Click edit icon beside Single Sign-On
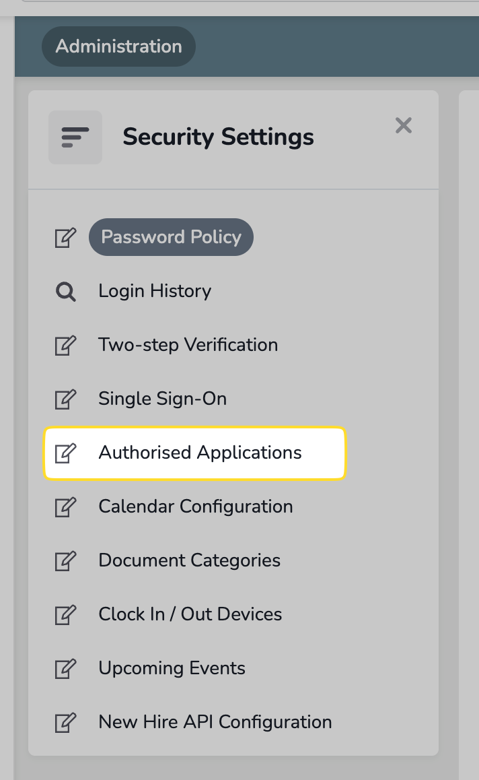 (x=65, y=399)
